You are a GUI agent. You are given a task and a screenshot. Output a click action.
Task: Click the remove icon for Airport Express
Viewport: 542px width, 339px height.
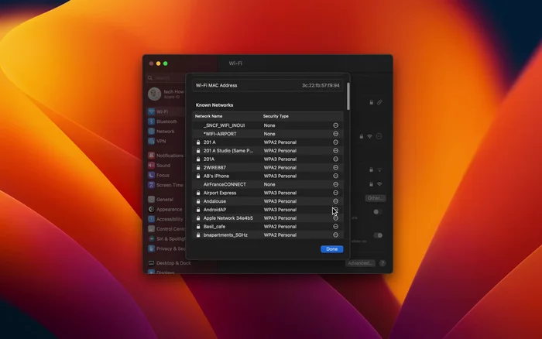[335, 193]
